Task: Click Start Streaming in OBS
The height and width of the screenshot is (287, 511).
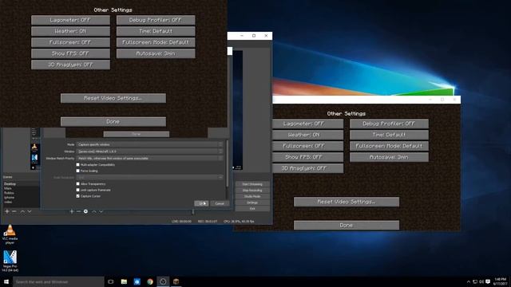Action: (x=252, y=184)
